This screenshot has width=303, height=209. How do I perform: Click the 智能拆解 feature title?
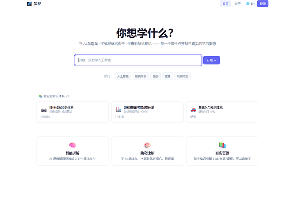72,153
